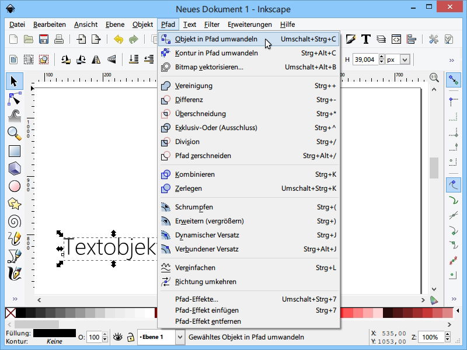Select the 3D Box tool
Viewport: 467px width, 350px height.
[14, 169]
